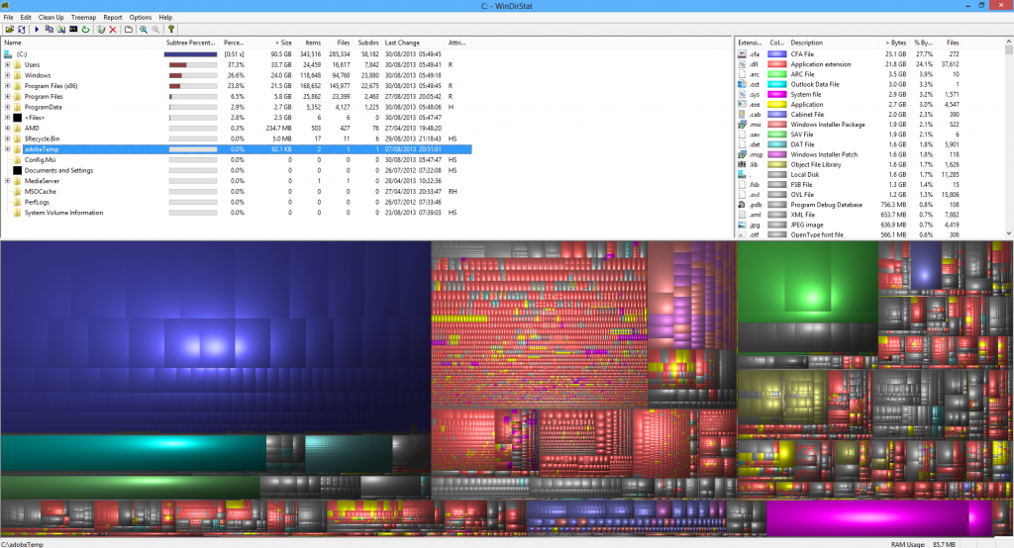This screenshot has height=548, width=1014.
Task: Open the Help menu
Action: pyautogui.click(x=165, y=18)
